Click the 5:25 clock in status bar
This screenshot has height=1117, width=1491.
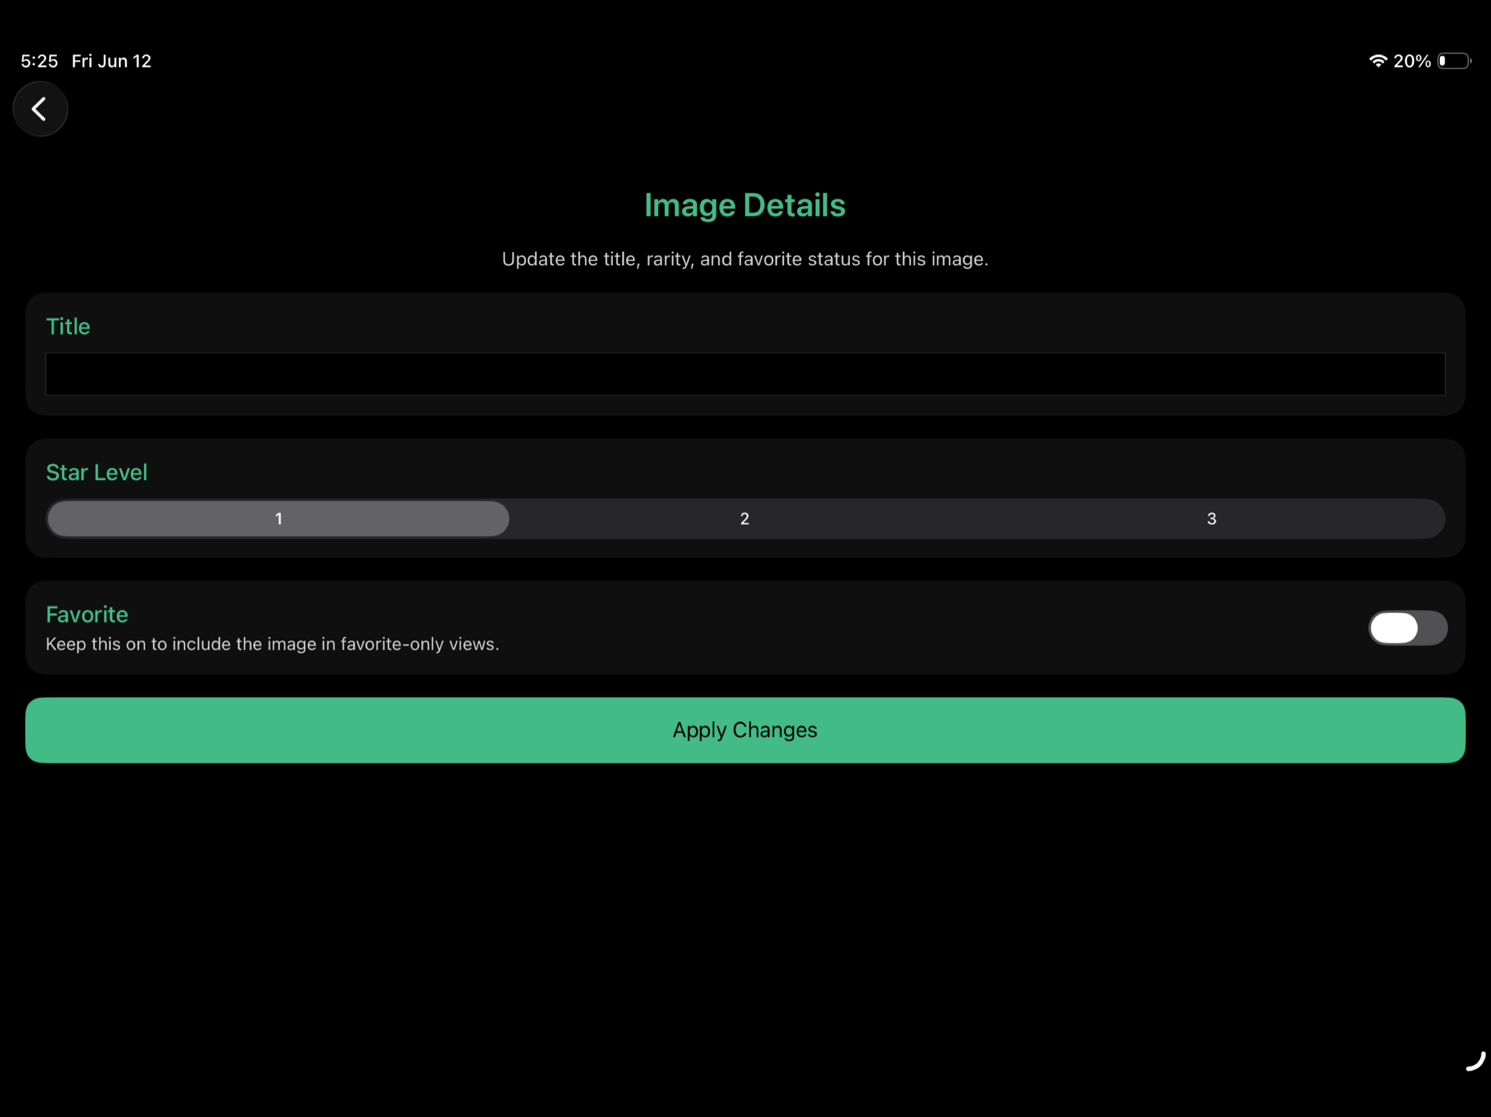coord(39,61)
